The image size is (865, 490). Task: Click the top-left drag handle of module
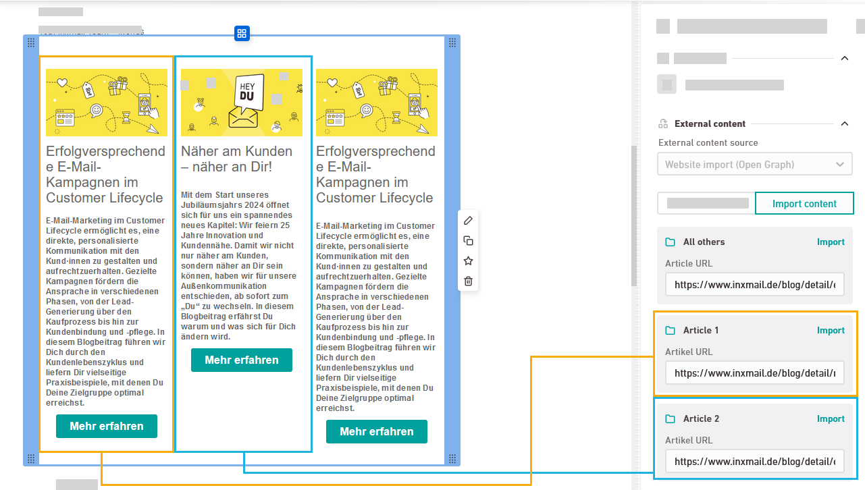click(31, 43)
